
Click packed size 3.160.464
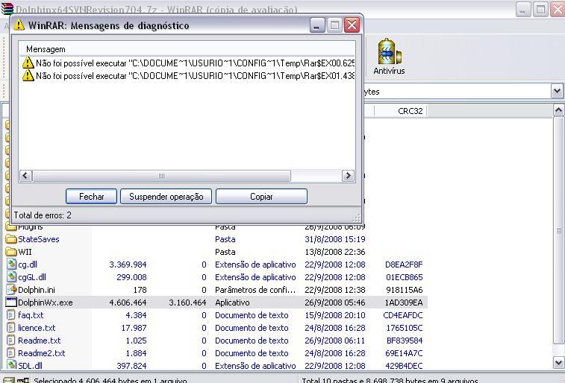click(187, 303)
